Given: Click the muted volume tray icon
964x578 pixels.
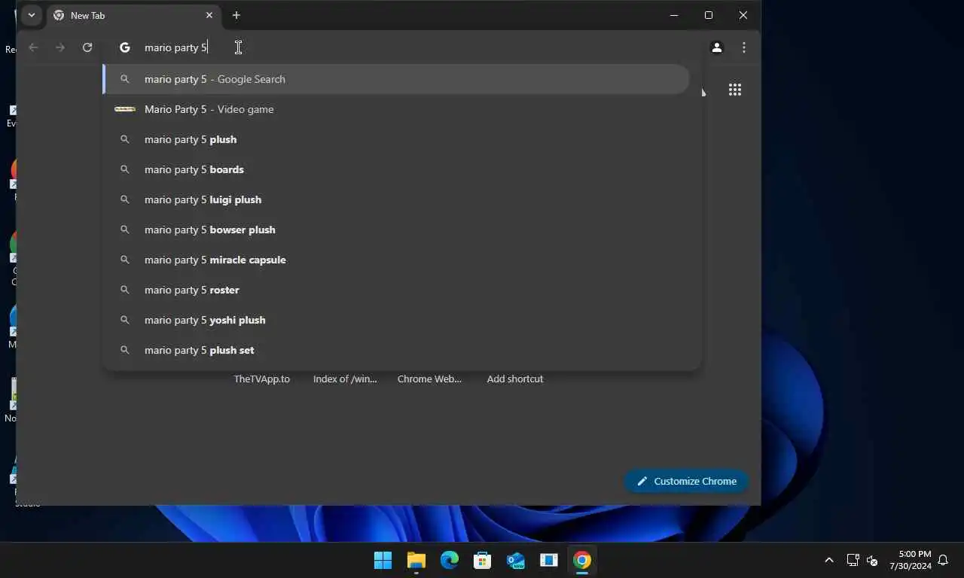Looking at the screenshot, I should point(872,560).
